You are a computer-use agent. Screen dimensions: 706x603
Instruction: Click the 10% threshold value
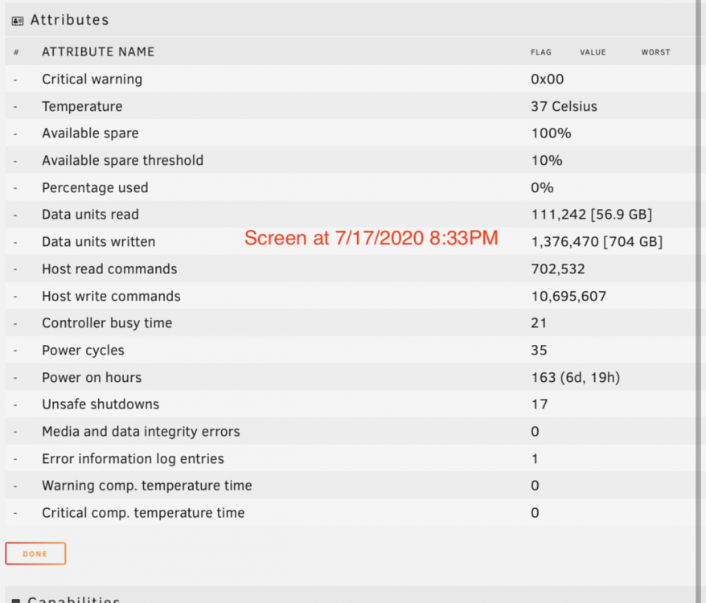(547, 160)
